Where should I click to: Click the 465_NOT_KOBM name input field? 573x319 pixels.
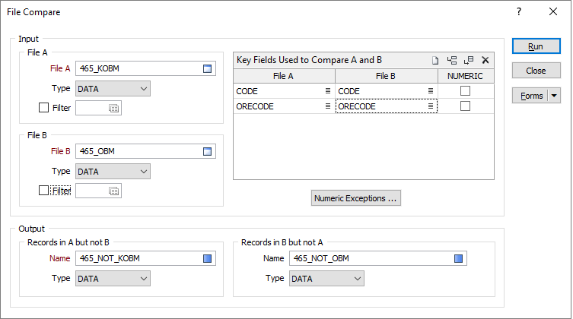145,258
